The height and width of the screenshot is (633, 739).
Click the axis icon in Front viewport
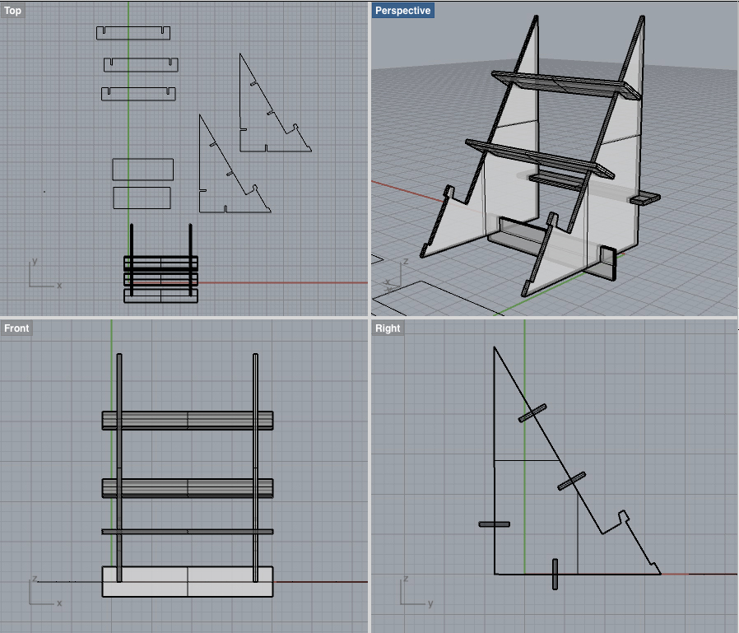43,591
